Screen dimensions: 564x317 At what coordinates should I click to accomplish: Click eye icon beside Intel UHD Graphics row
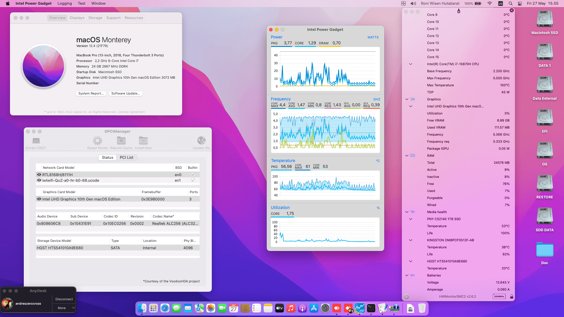coord(39,199)
